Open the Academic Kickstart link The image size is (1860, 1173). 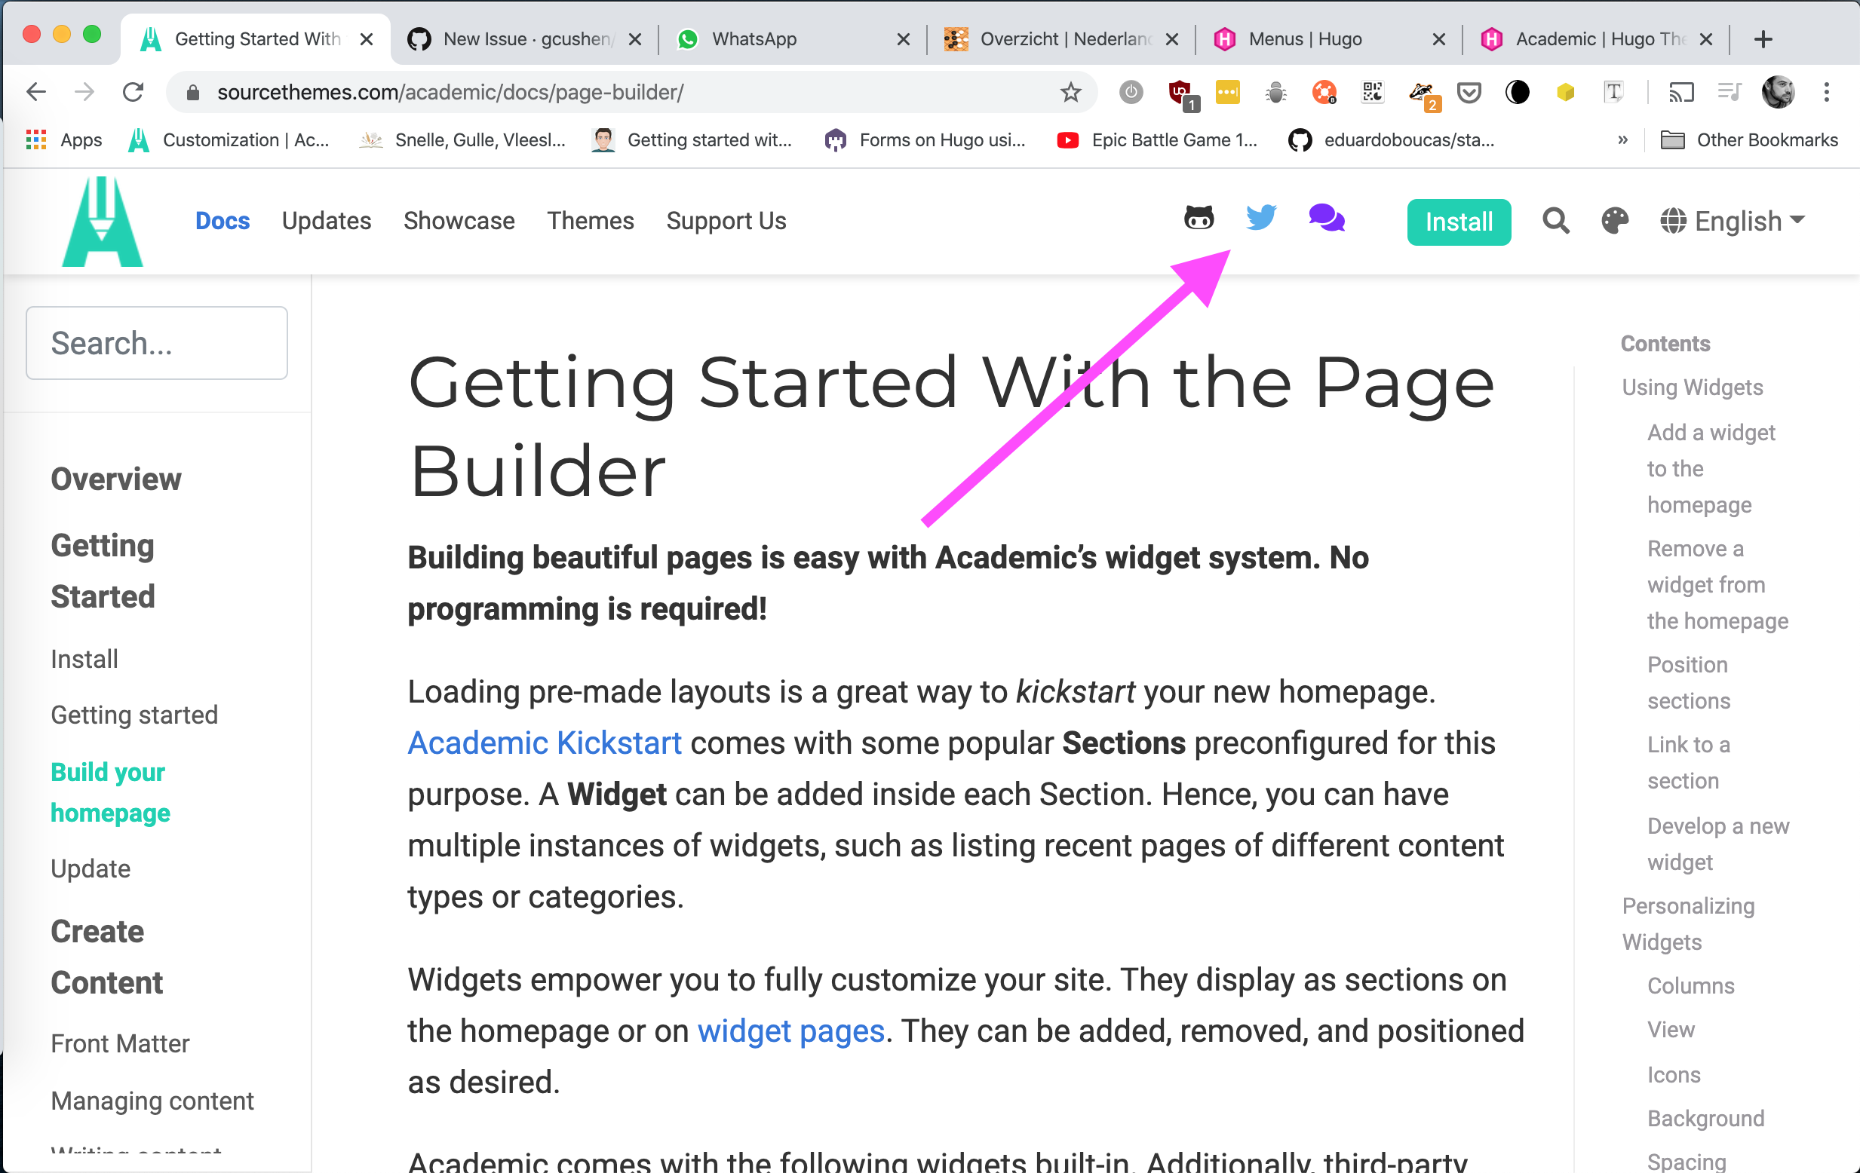pyautogui.click(x=544, y=742)
